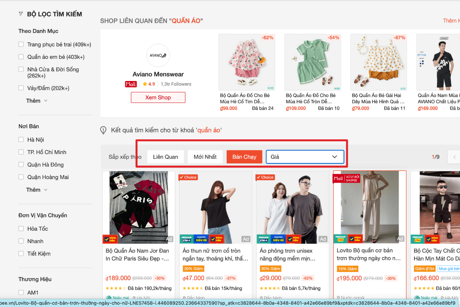Click the Aviano Menswear shop logo
Image resolution: width=460 pixels, height=307 pixels.
158,55
